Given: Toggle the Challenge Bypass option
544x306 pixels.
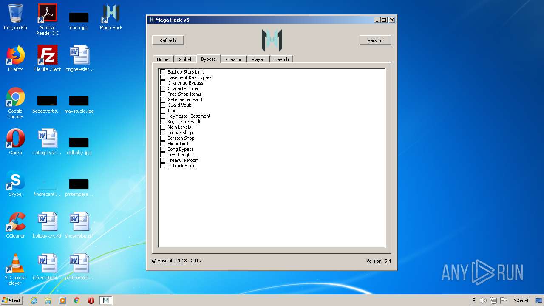Looking at the screenshot, I should click(162, 83).
